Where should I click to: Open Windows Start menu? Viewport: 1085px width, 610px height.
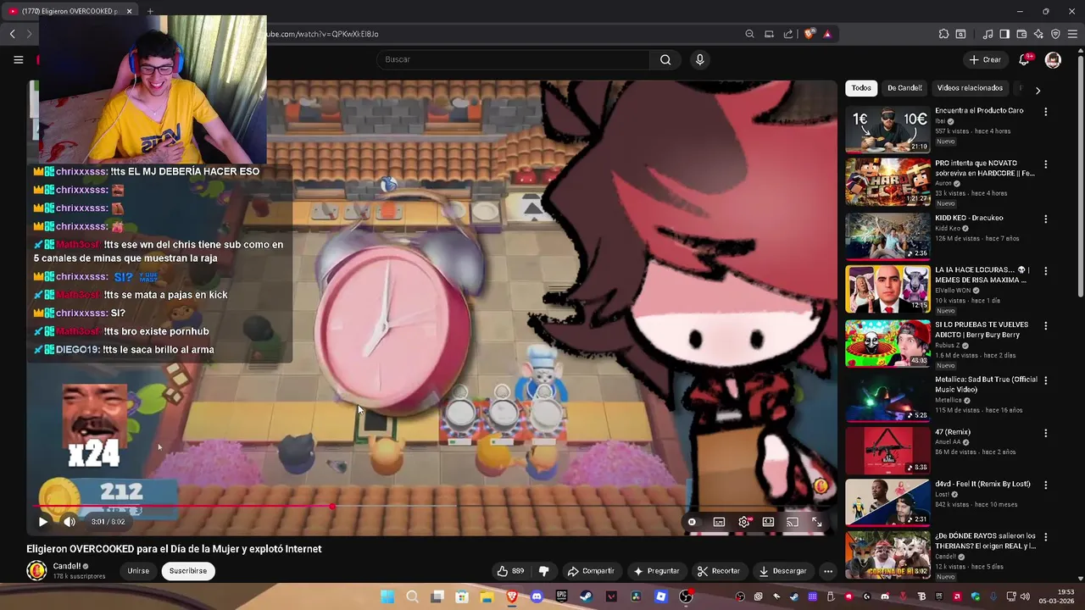pos(387,596)
